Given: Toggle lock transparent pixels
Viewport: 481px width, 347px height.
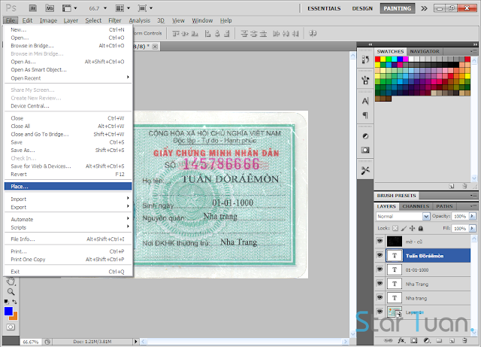Looking at the screenshot, I should [x=395, y=228].
